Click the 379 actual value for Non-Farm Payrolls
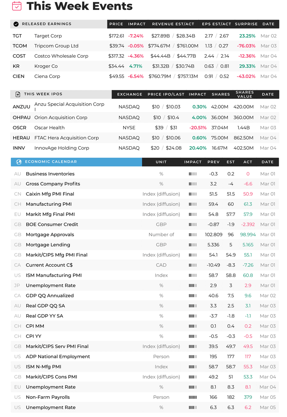287x417 pixels. pos(247,397)
